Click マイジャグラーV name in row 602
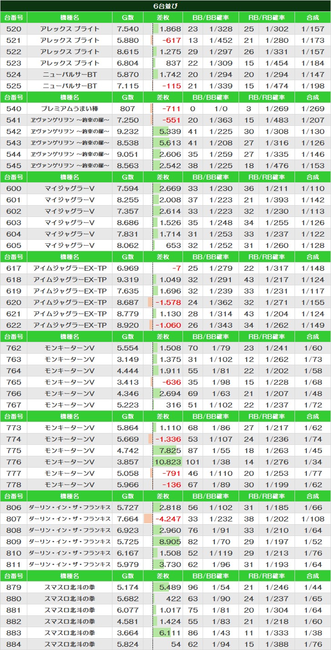The height and width of the screenshot is (650, 331). (x=70, y=211)
